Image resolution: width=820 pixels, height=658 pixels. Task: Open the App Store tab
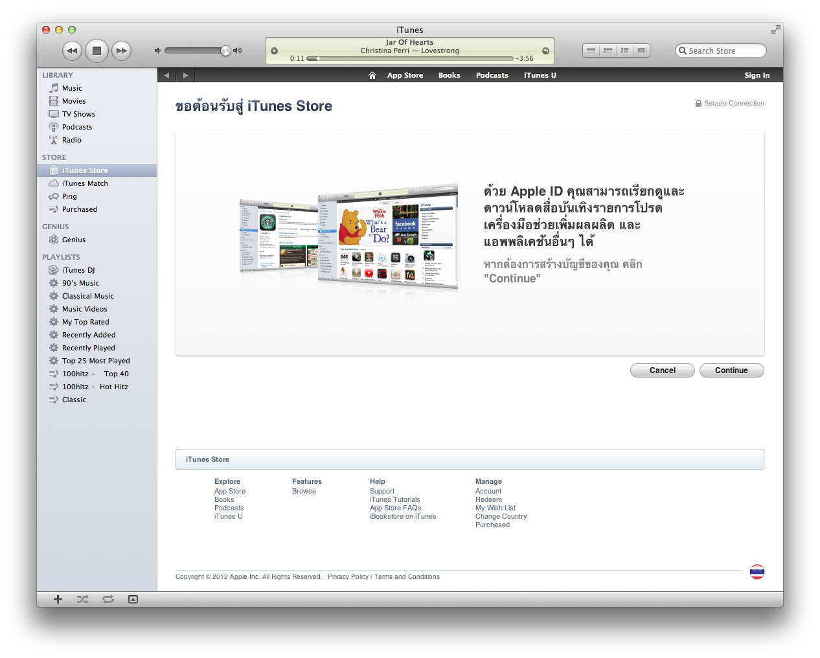[x=405, y=75]
